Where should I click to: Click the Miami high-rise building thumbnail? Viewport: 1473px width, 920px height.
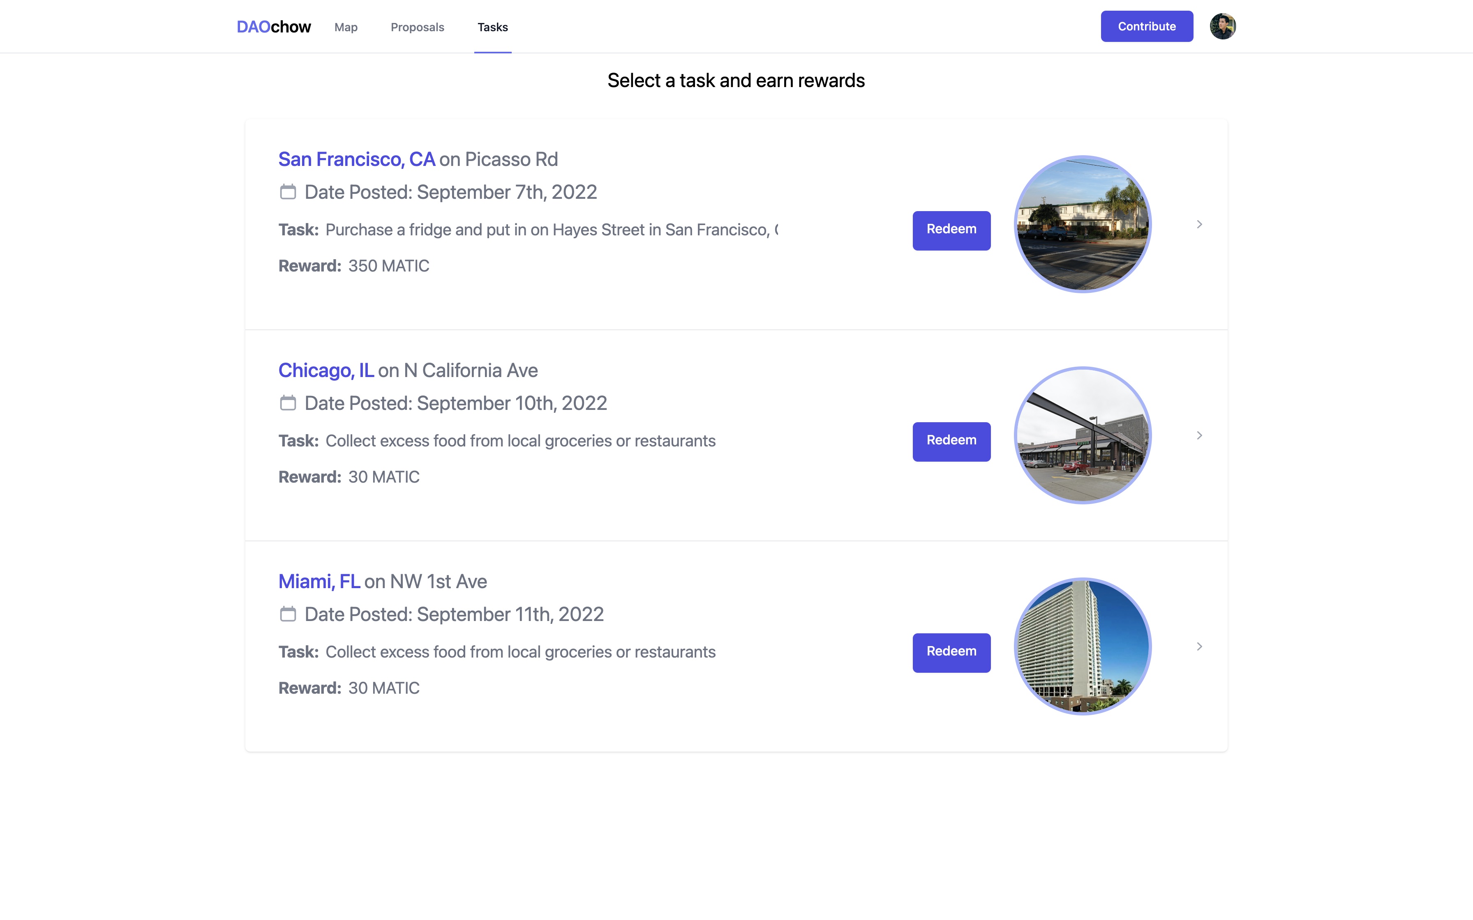(x=1082, y=647)
